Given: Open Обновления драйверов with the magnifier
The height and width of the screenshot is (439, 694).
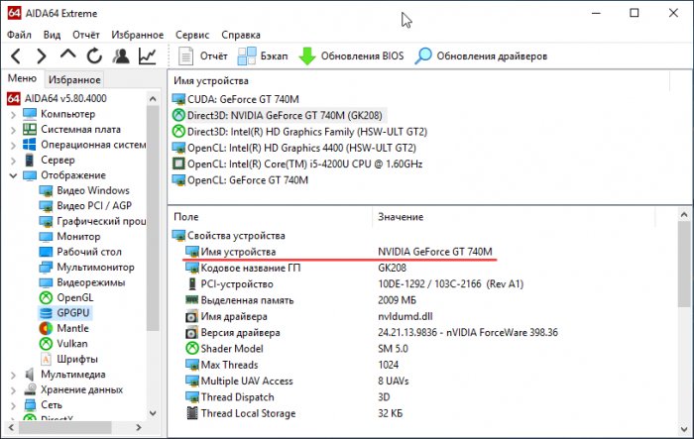Looking at the screenshot, I should pyautogui.click(x=481, y=56).
